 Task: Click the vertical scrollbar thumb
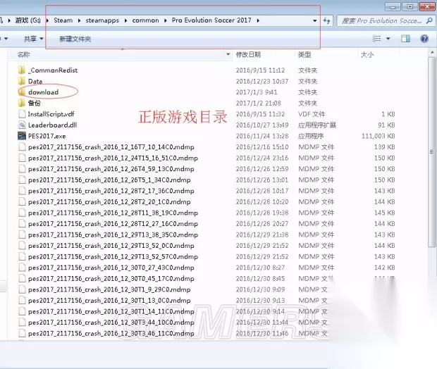click(x=431, y=152)
